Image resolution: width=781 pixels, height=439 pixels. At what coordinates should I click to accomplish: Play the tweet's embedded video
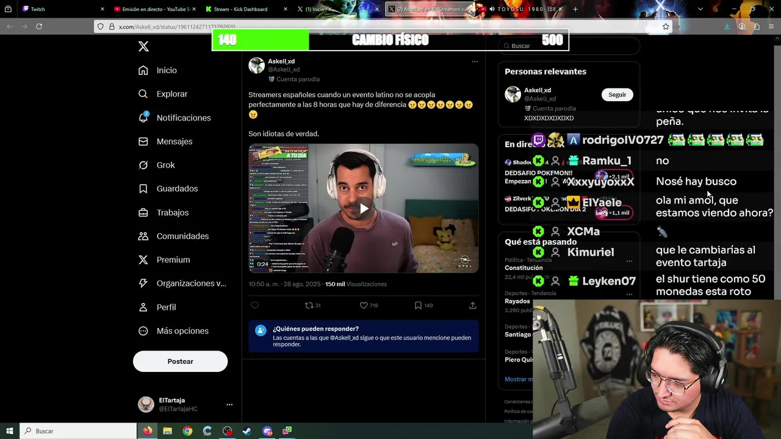364,209
